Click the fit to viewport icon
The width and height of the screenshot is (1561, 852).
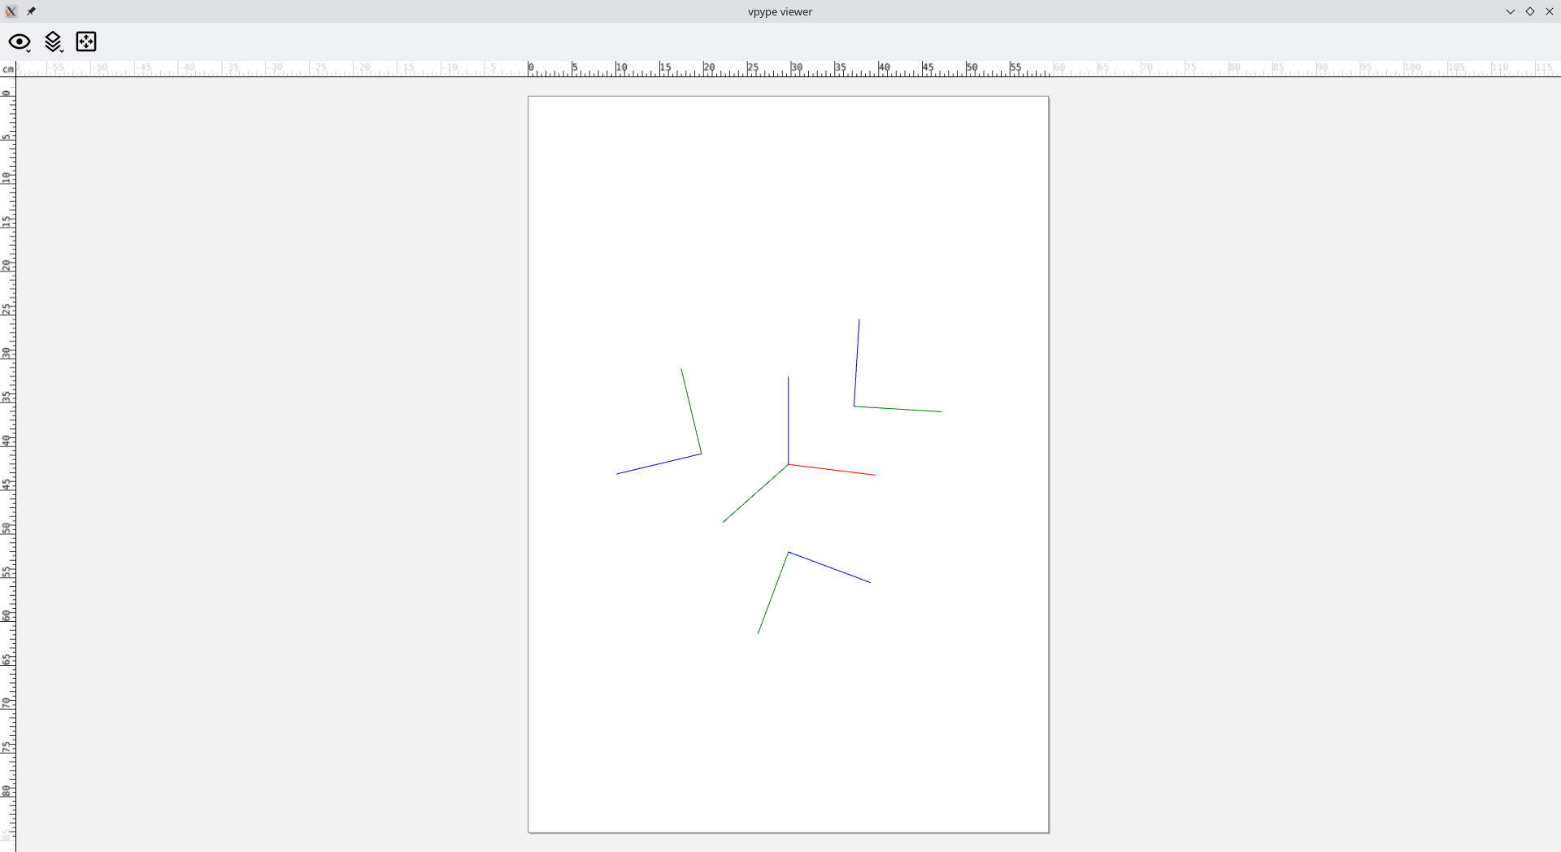click(86, 41)
